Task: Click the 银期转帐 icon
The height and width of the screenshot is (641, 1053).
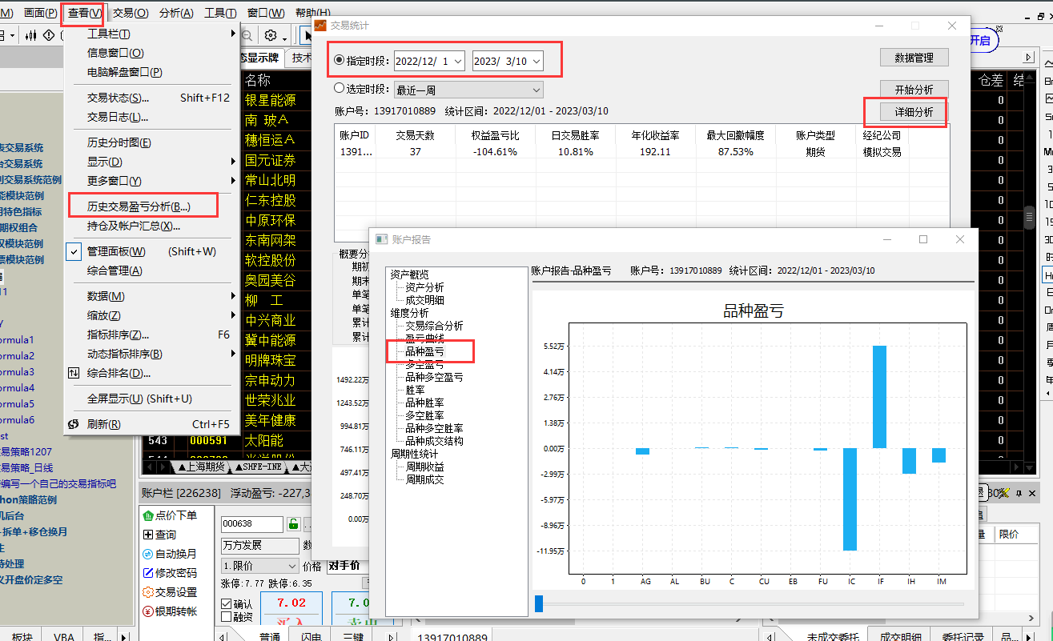Action: [x=148, y=611]
